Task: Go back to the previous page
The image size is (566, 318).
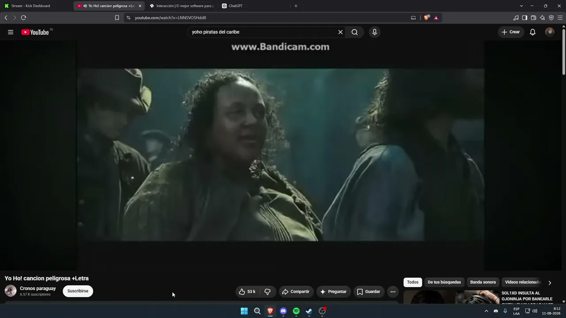Action: point(6,18)
